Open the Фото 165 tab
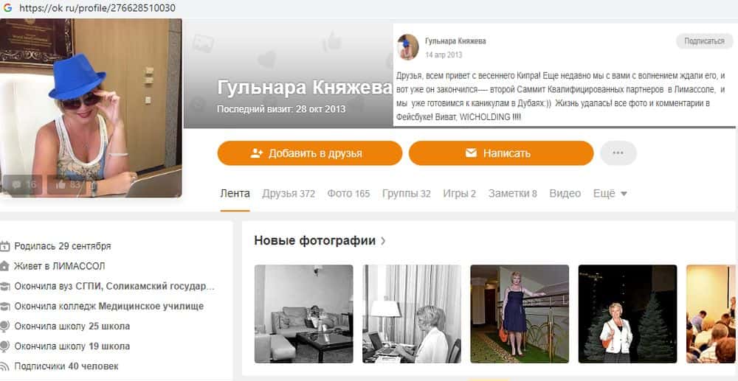 tap(349, 194)
